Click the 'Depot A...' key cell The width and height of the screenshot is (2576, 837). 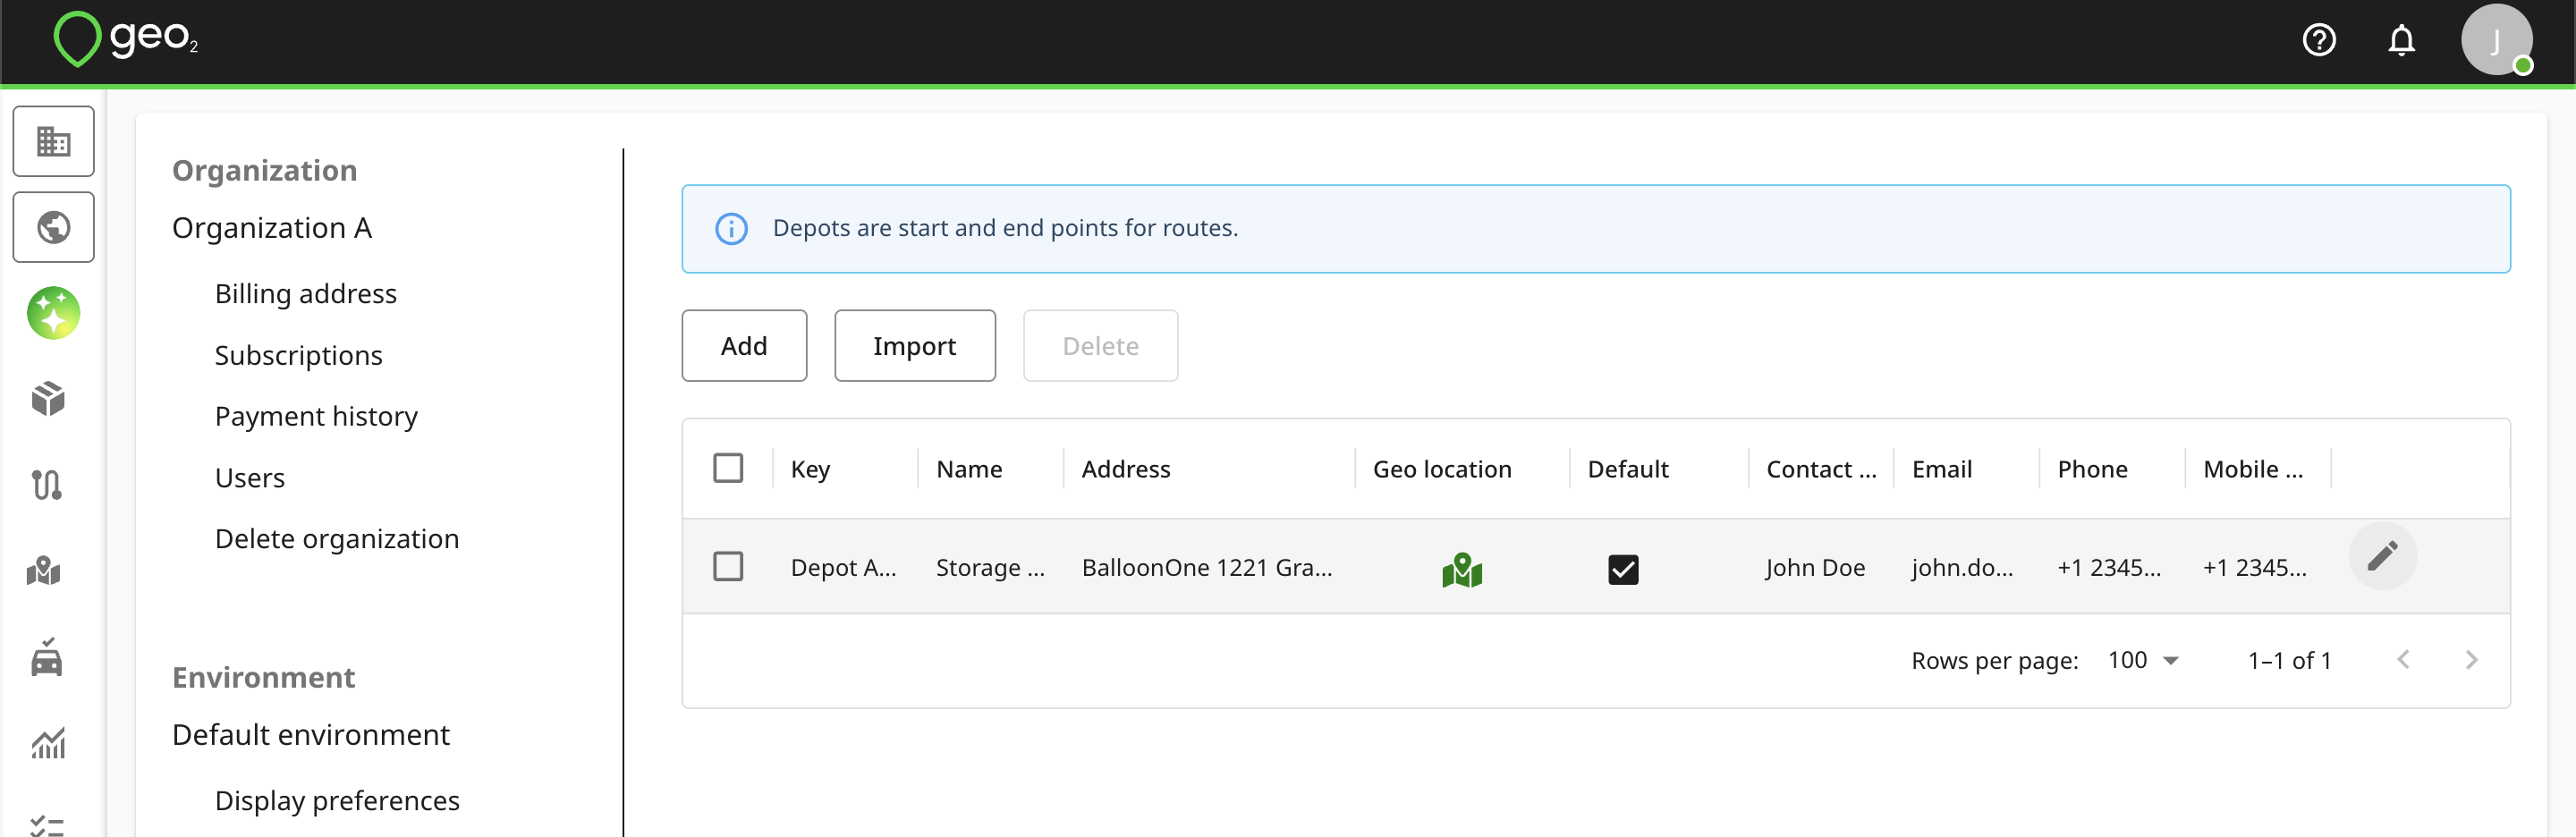(843, 568)
